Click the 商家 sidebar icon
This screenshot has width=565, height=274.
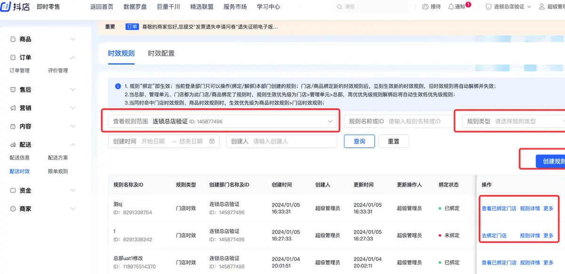pyautogui.click(x=13, y=209)
